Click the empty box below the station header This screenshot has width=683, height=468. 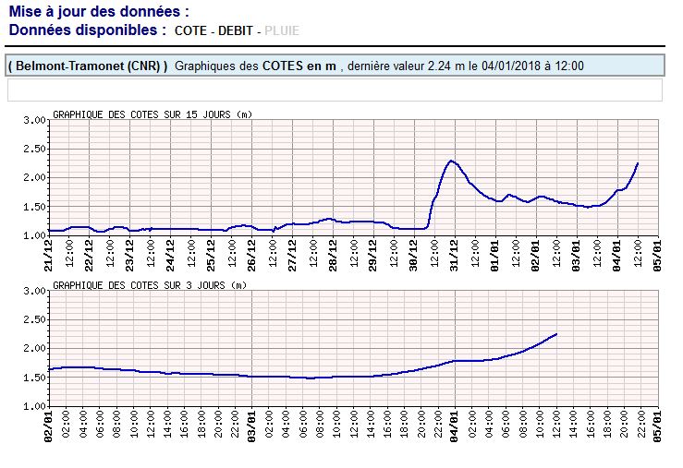click(335, 90)
